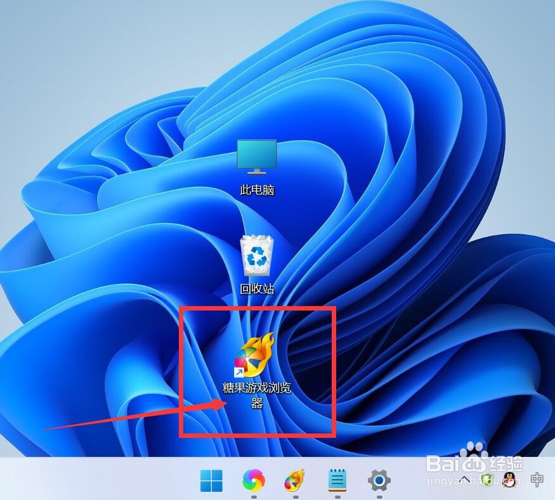Open the green shield security tray icon
The image size is (555, 500).
click(x=487, y=480)
